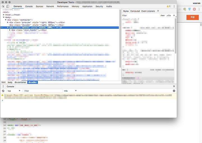Select the html tag row
The height and width of the screenshot is (143, 202).
pos(59,12)
